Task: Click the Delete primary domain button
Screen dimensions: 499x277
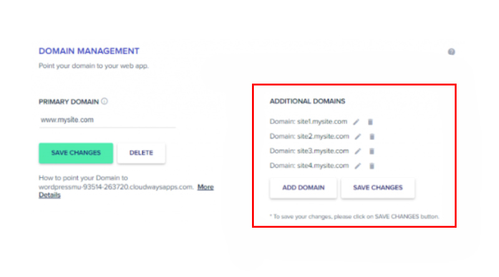Action: pyautogui.click(x=142, y=153)
